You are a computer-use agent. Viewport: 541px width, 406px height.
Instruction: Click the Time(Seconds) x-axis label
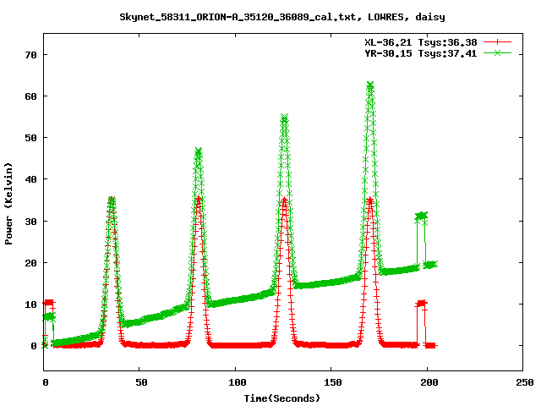coord(282,398)
